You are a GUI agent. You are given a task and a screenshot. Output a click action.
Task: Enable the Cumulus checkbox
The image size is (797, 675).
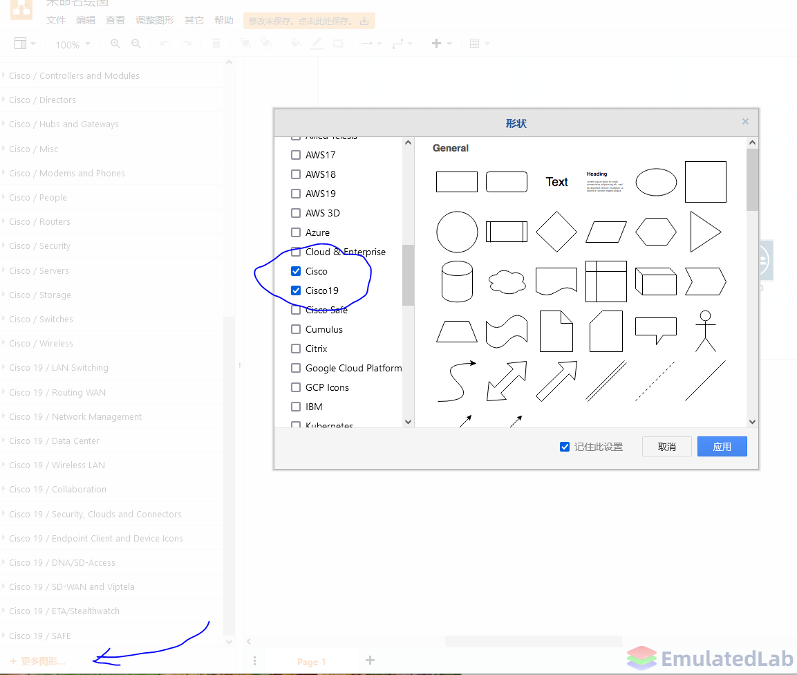tap(296, 329)
